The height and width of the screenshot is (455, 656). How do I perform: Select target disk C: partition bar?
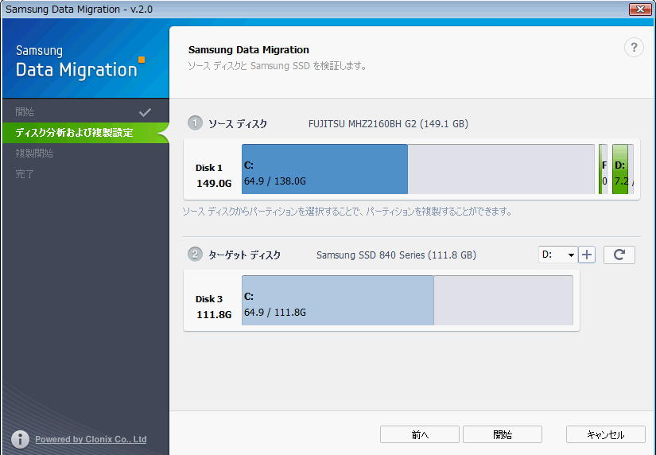pos(338,301)
